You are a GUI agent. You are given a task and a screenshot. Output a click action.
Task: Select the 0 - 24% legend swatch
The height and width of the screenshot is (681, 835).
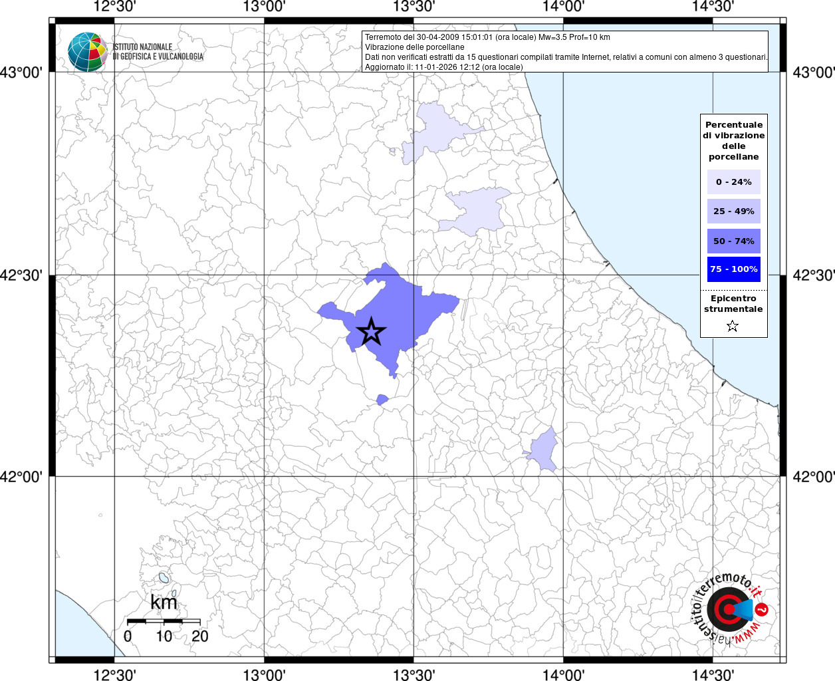click(x=734, y=182)
